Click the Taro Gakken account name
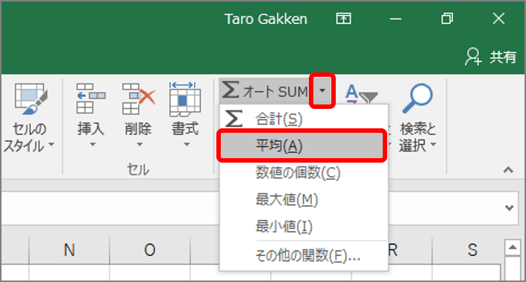The height and width of the screenshot is (282, 526). coord(266,19)
